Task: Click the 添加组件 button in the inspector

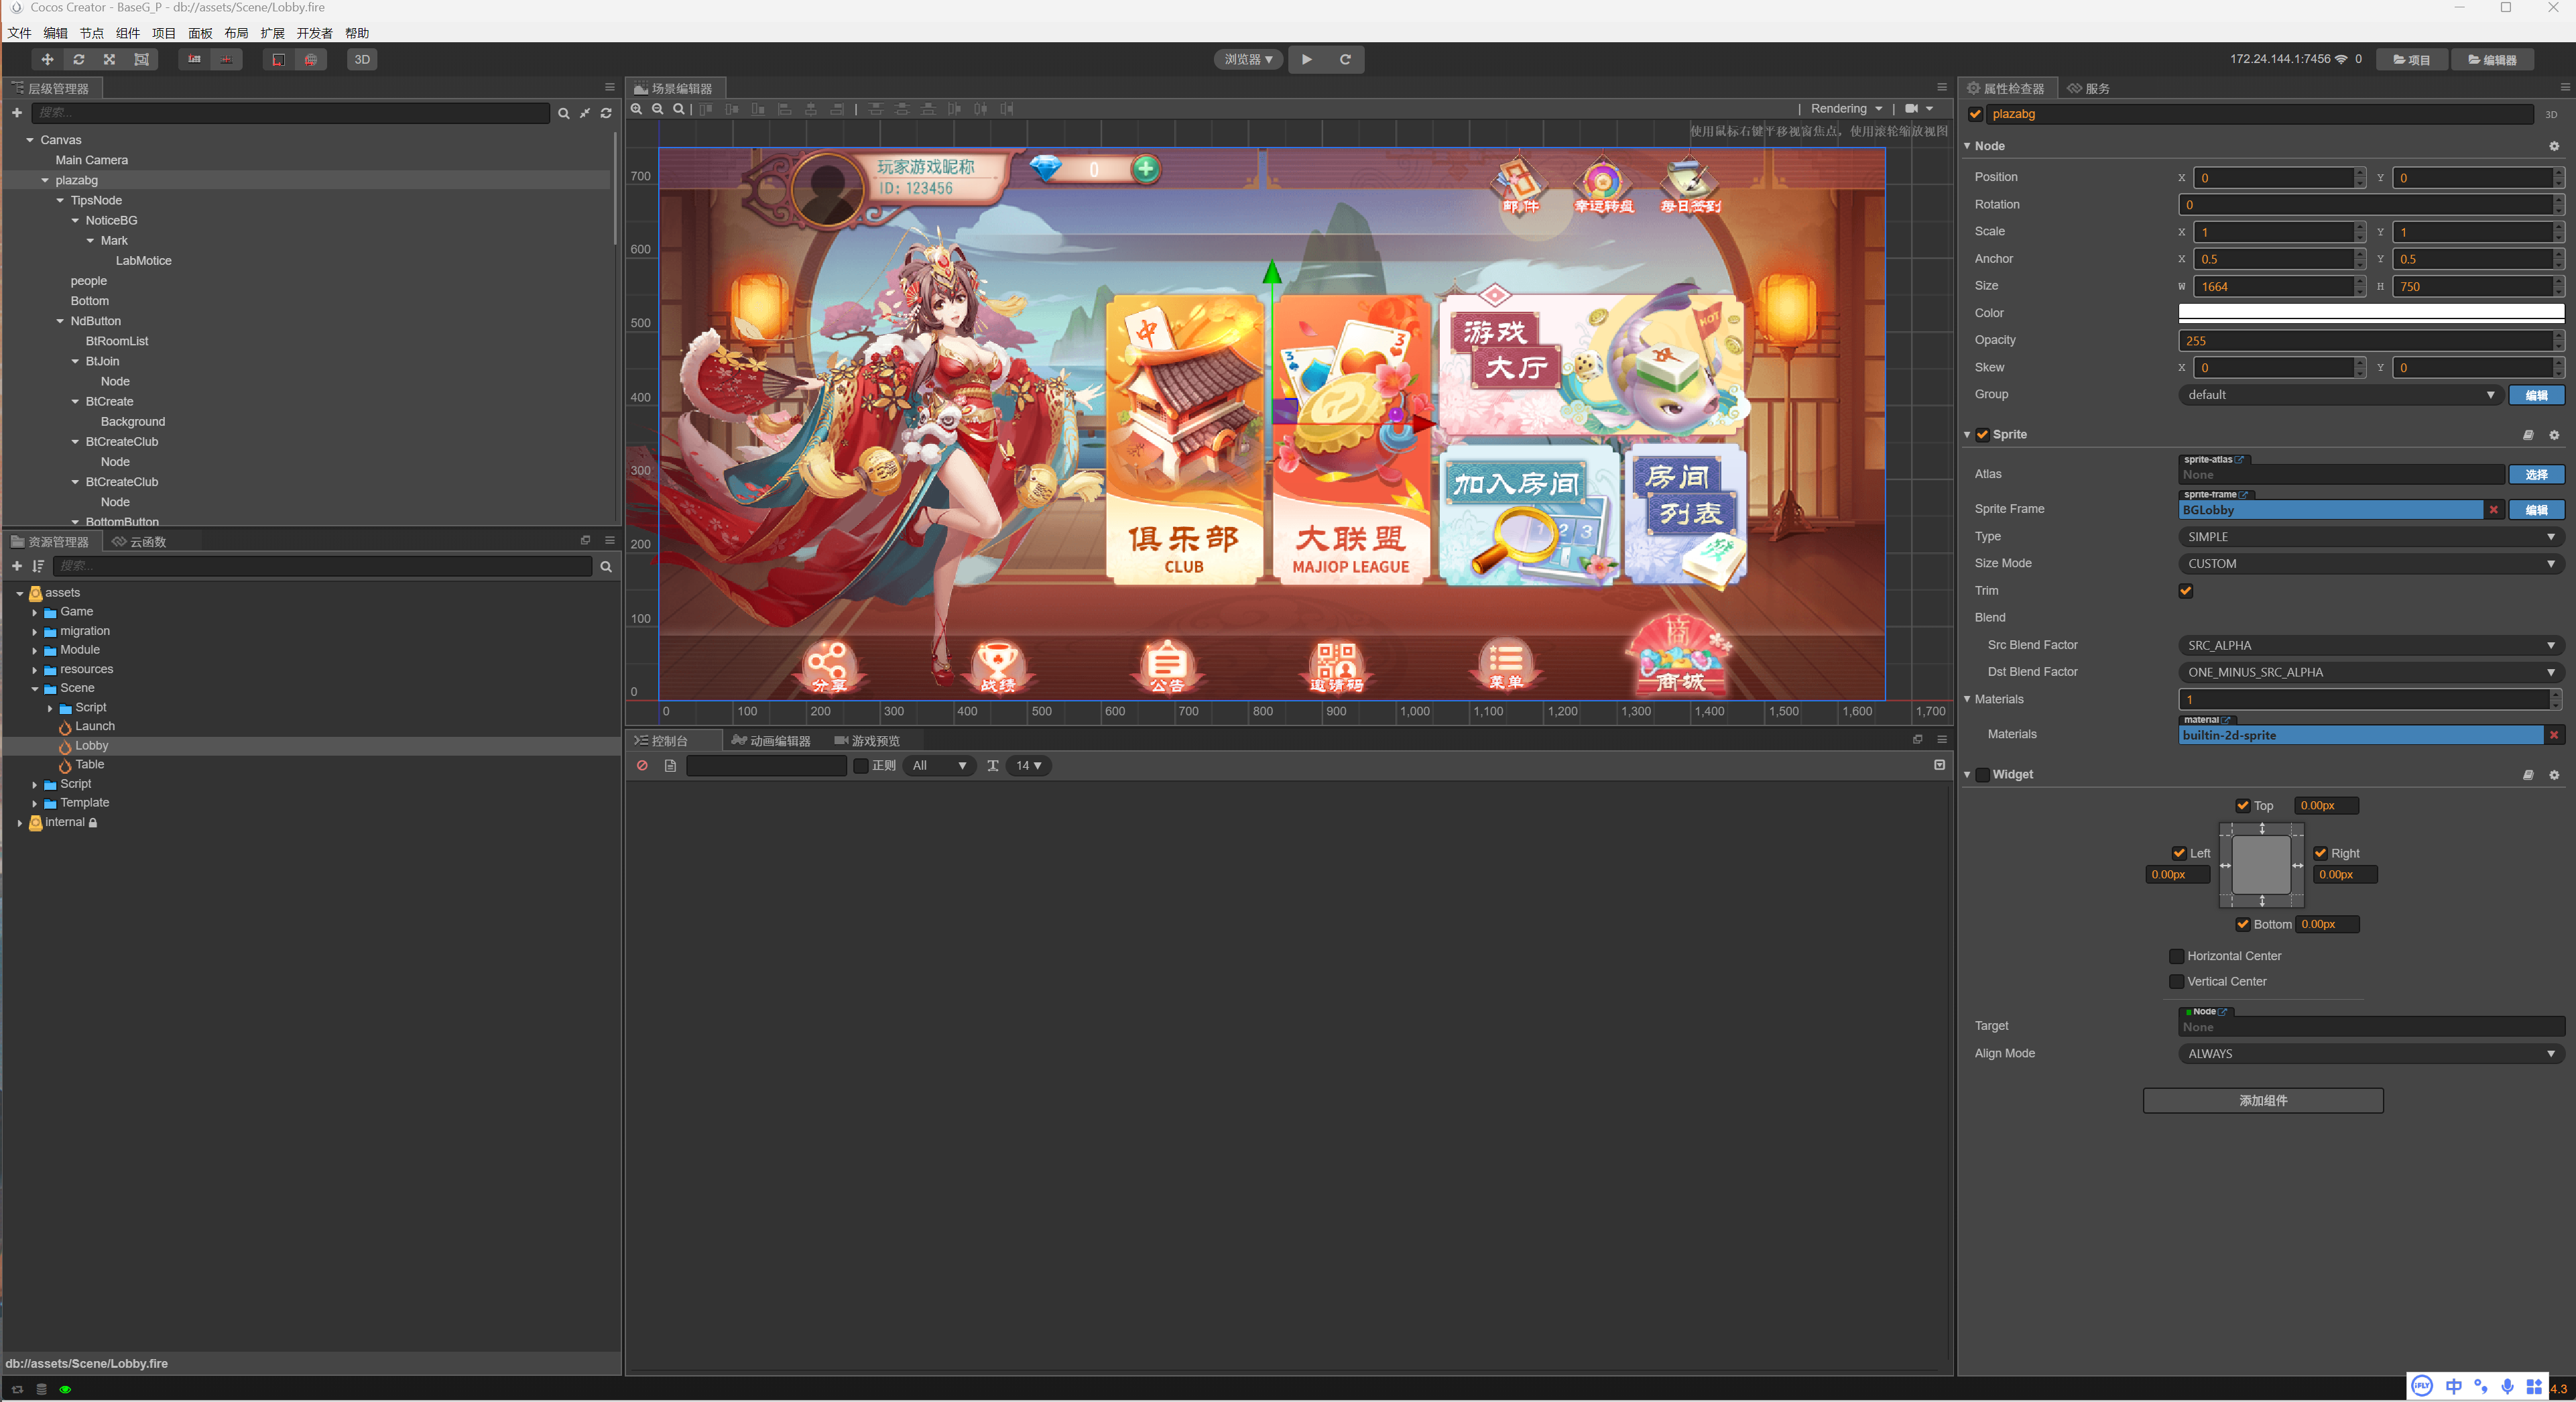Action: coord(2262,1100)
